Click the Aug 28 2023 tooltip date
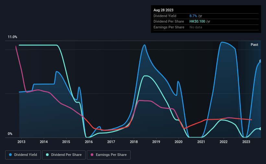The height and width of the screenshot is (164, 266). point(163,10)
